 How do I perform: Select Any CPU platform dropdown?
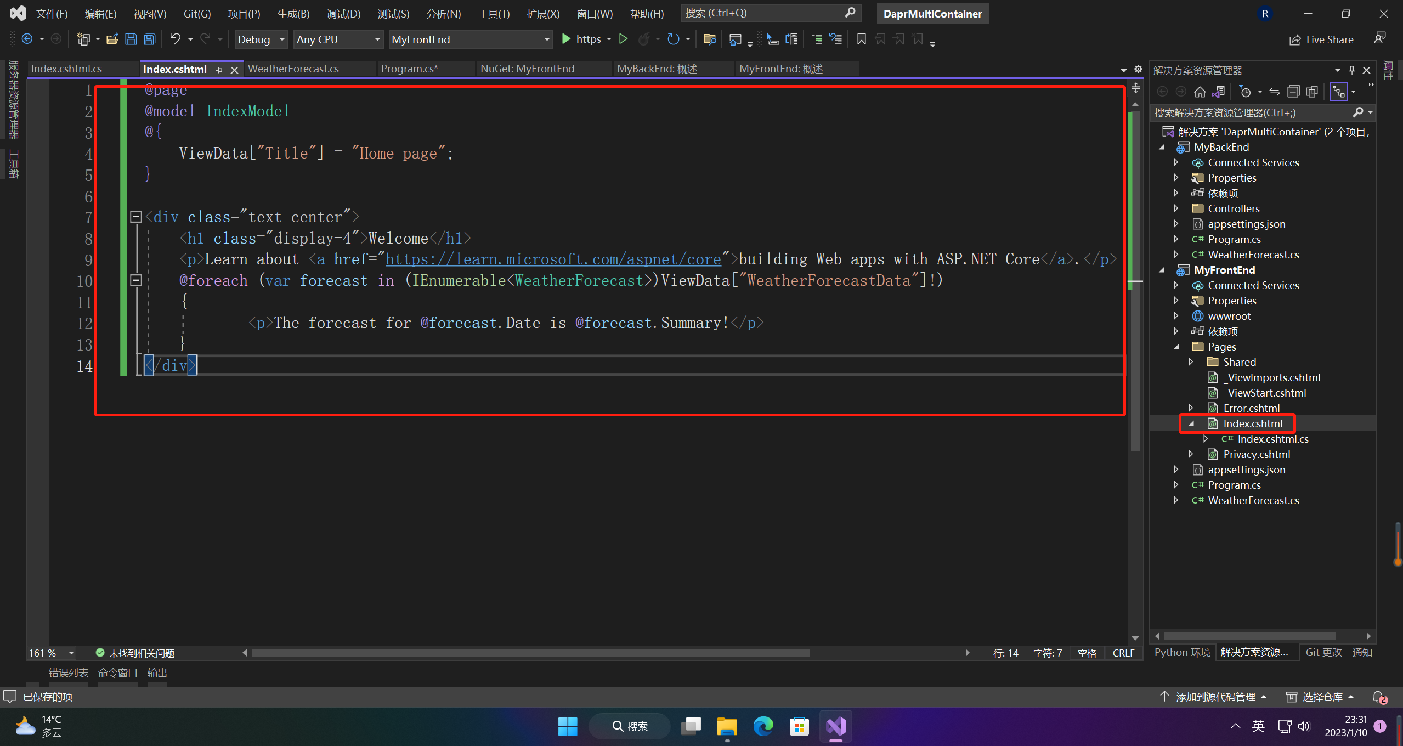(336, 39)
